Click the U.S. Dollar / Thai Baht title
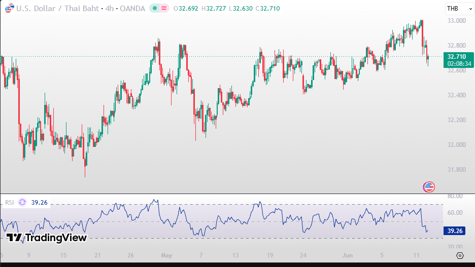The width and height of the screenshot is (475, 267). tap(57, 9)
